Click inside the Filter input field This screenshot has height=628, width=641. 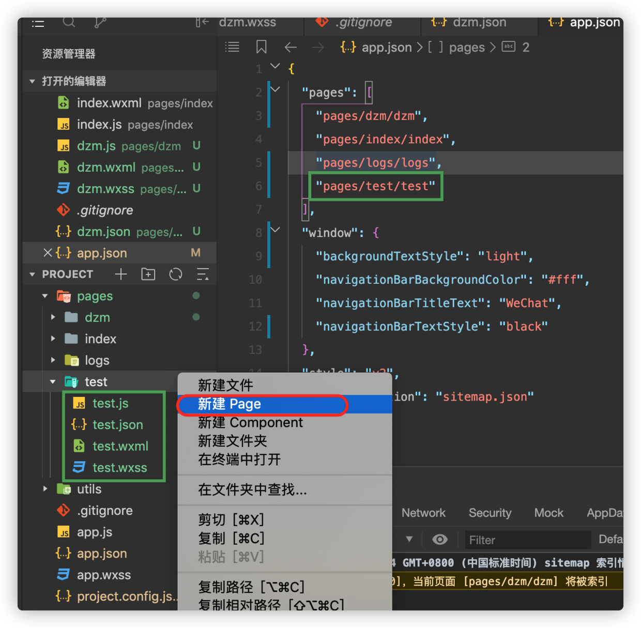(x=527, y=539)
